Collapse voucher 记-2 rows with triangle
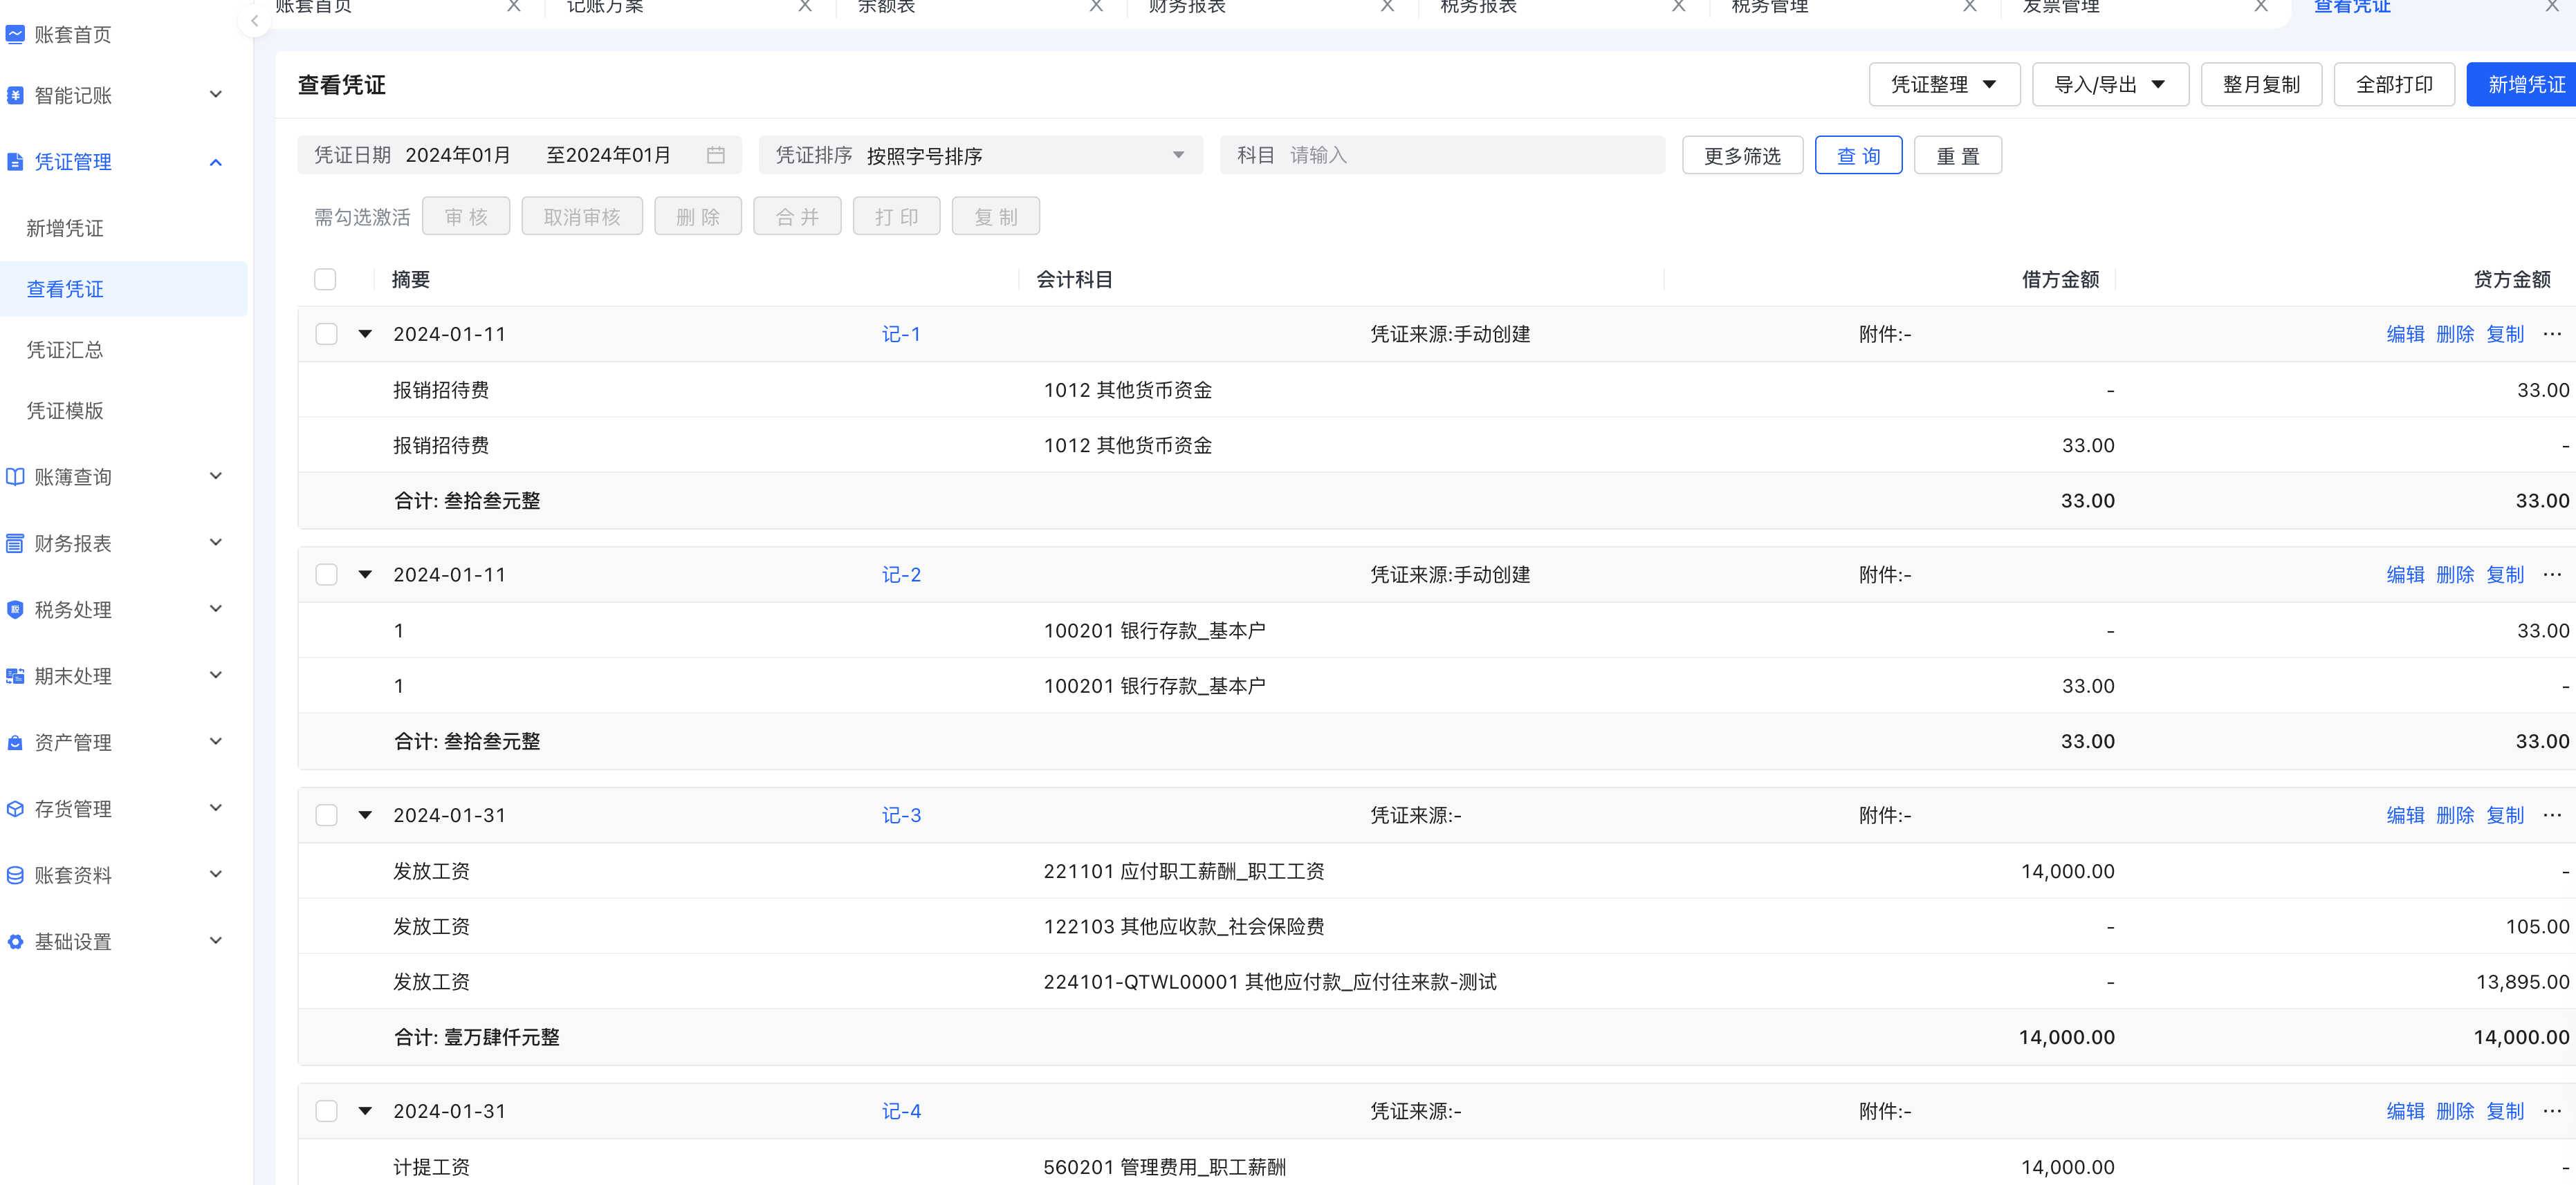Image resolution: width=2576 pixels, height=1185 pixels. pyautogui.click(x=365, y=575)
